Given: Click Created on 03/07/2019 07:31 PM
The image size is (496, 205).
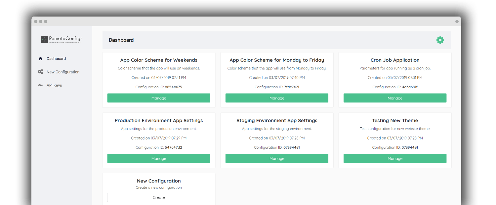Looking at the screenshot, I should (395, 78).
